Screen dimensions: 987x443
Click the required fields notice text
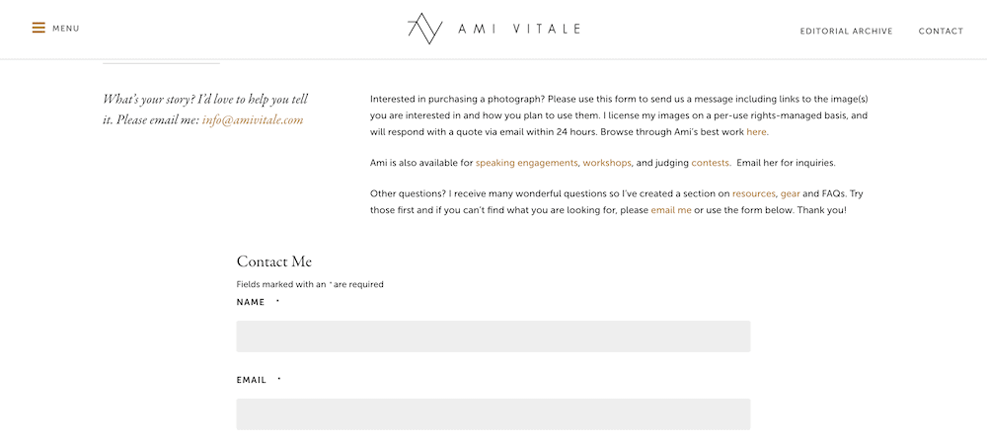(310, 284)
